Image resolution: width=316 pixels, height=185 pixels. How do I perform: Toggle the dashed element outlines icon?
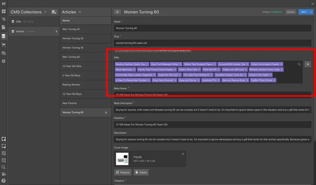(x=4, y=146)
